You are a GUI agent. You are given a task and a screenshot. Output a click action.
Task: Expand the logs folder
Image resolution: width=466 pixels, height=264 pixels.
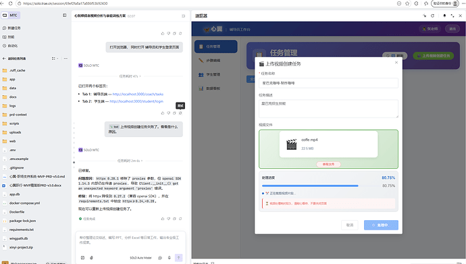point(12,106)
